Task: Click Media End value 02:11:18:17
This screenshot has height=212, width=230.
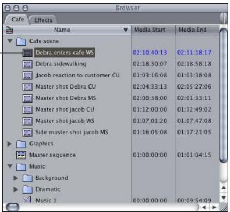Action: [x=194, y=53]
